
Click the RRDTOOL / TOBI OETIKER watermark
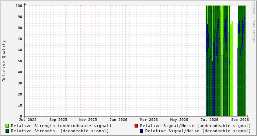pyautogui.click(x=253, y=22)
